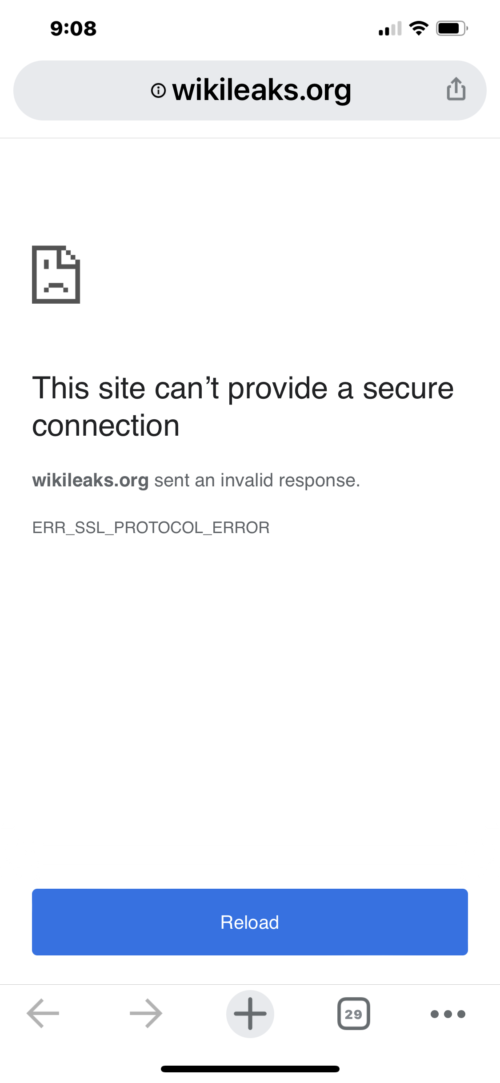Tap the ERR_SSL_PROTOCOL_ERROR code text

(x=151, y=528)
